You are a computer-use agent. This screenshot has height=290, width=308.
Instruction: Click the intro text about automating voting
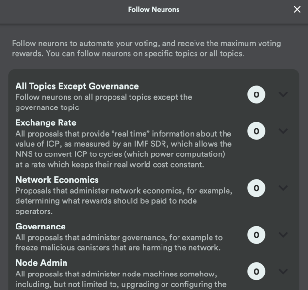[x=146, y=48]
